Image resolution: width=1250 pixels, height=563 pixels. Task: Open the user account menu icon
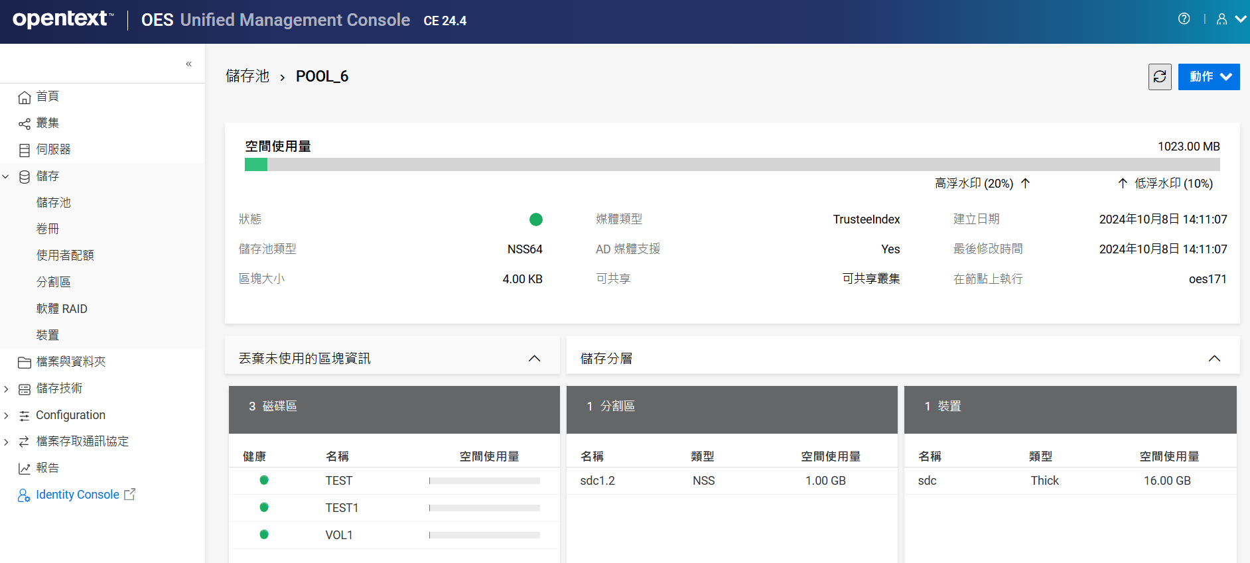coord(1229,19)
